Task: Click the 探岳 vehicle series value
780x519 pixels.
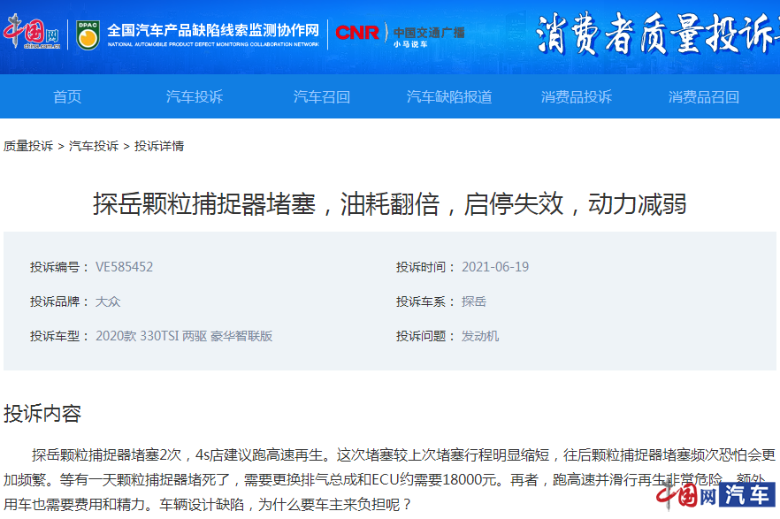Action: (x=474, y=301)
